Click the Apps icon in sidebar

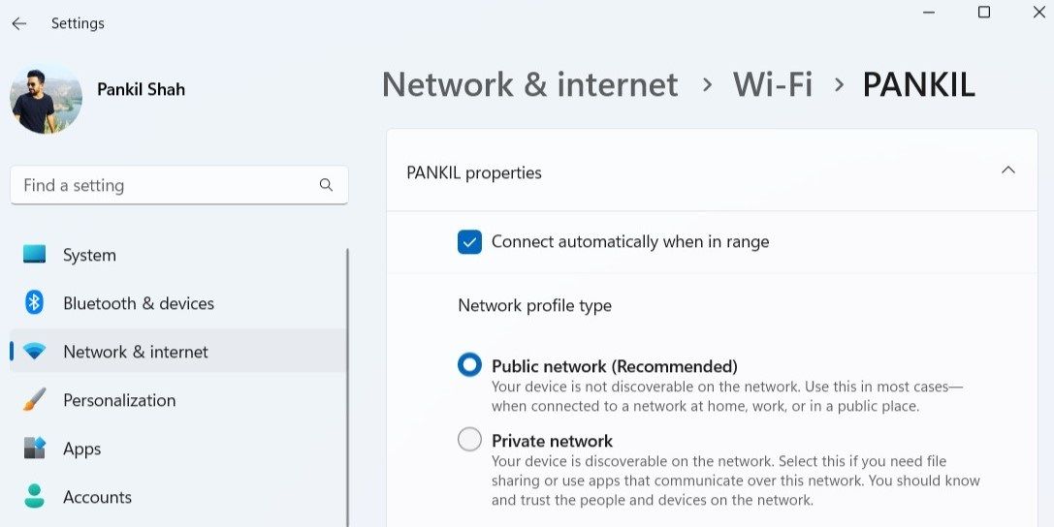click(x=35, y=449)
